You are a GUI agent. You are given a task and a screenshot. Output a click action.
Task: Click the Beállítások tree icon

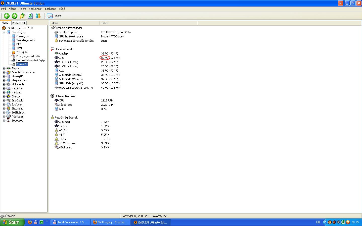pos(9,112)
